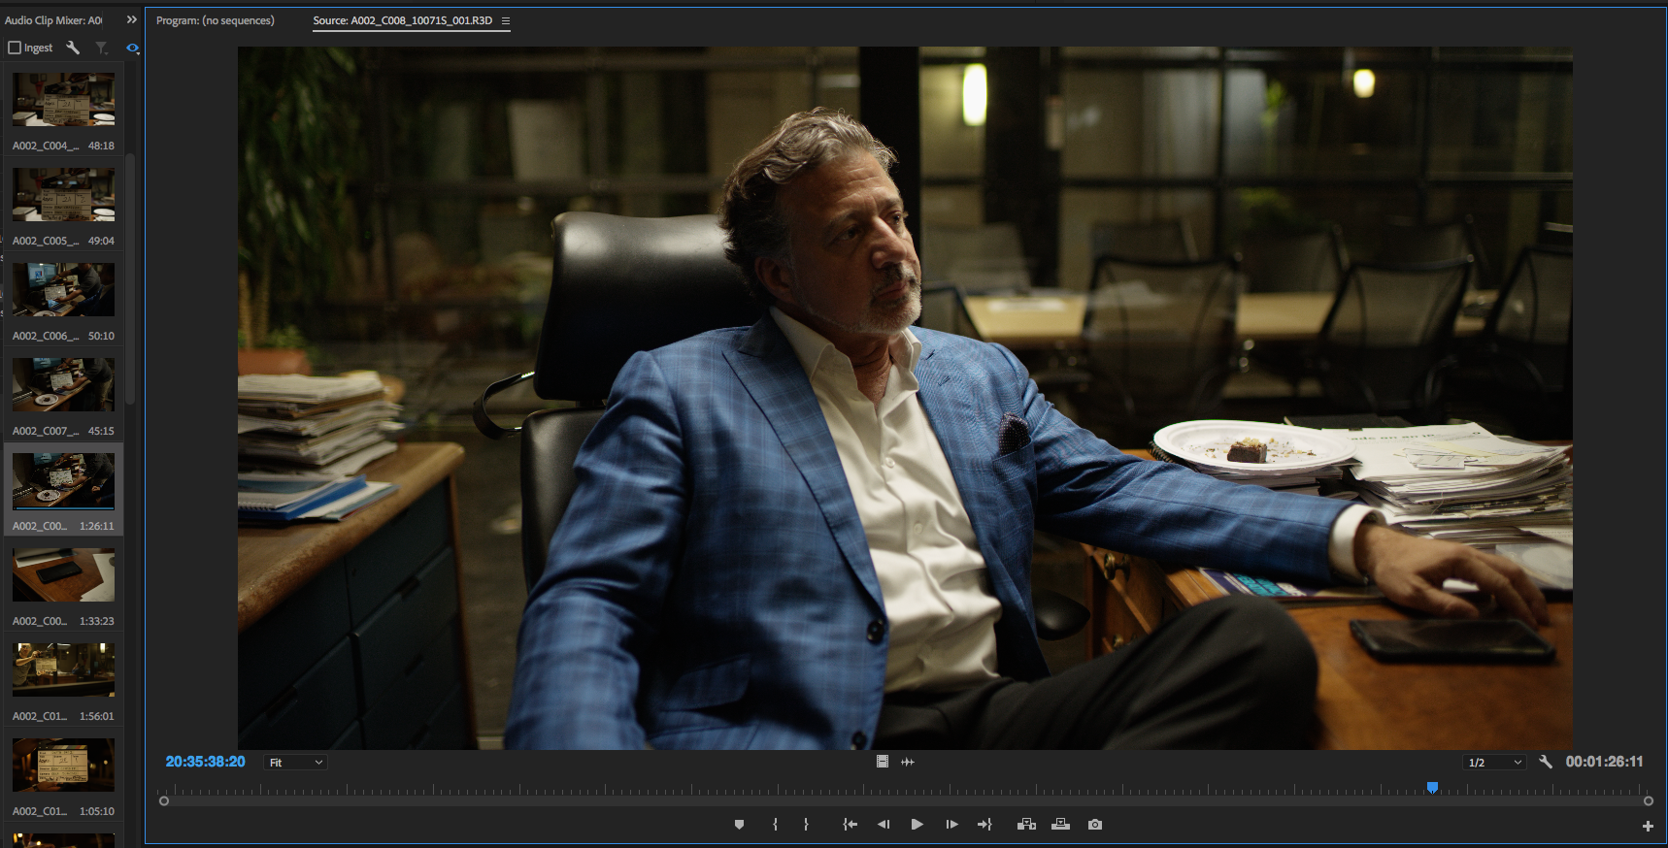1668x848 pixels.
Task: Click the duration readout 00:01:26:11
Action: coord(1604,762)
